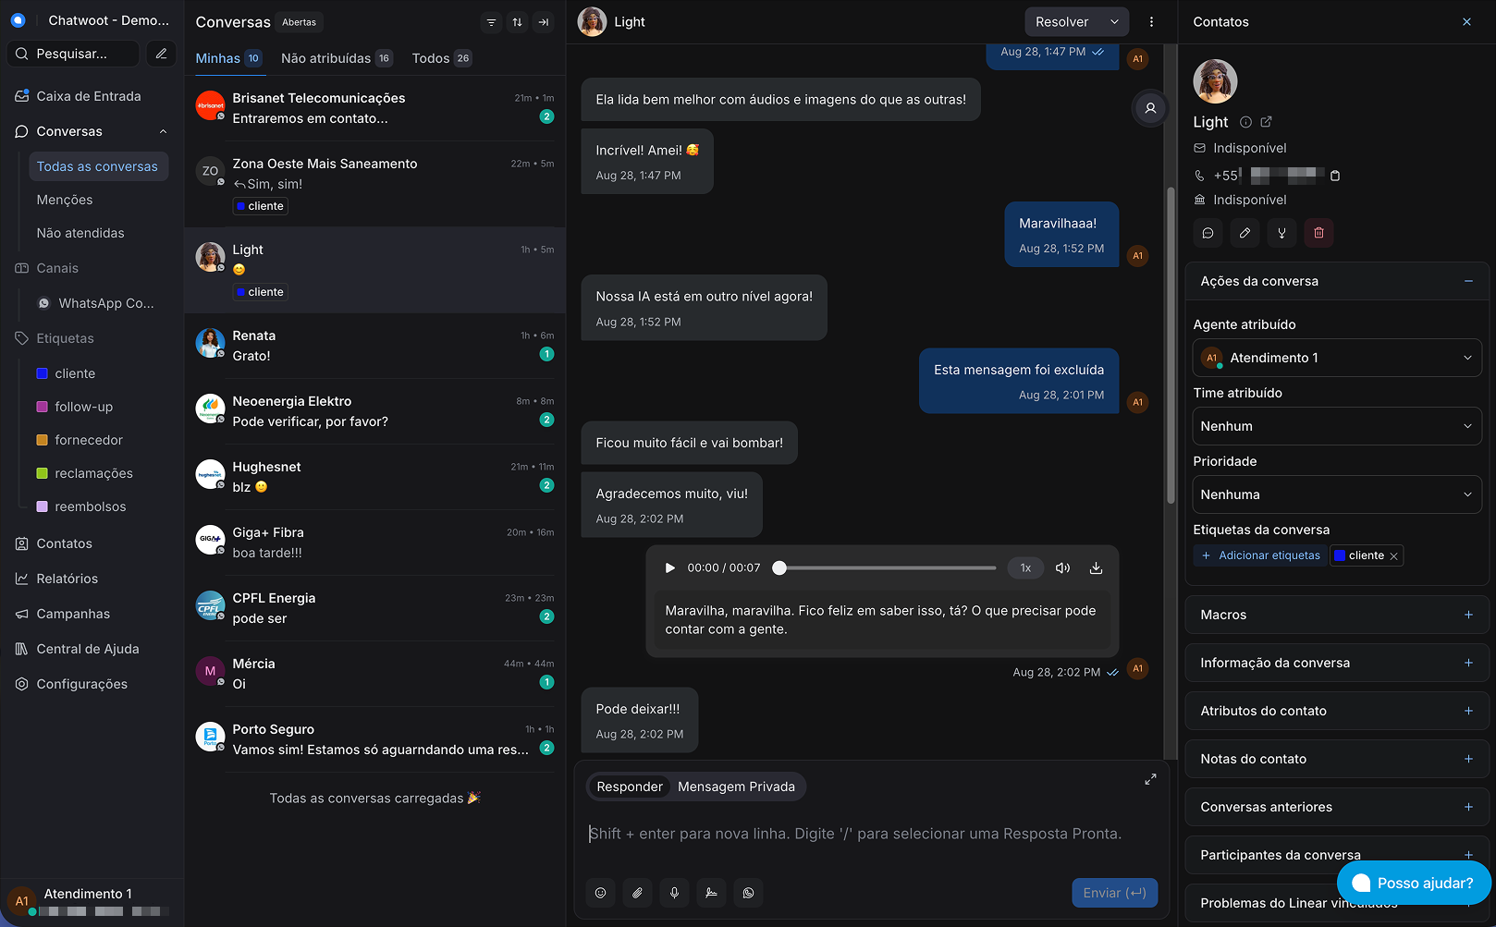Click the emoji picker icon in reply box
The image size is (1496, 927).
[x=600, y=893]
